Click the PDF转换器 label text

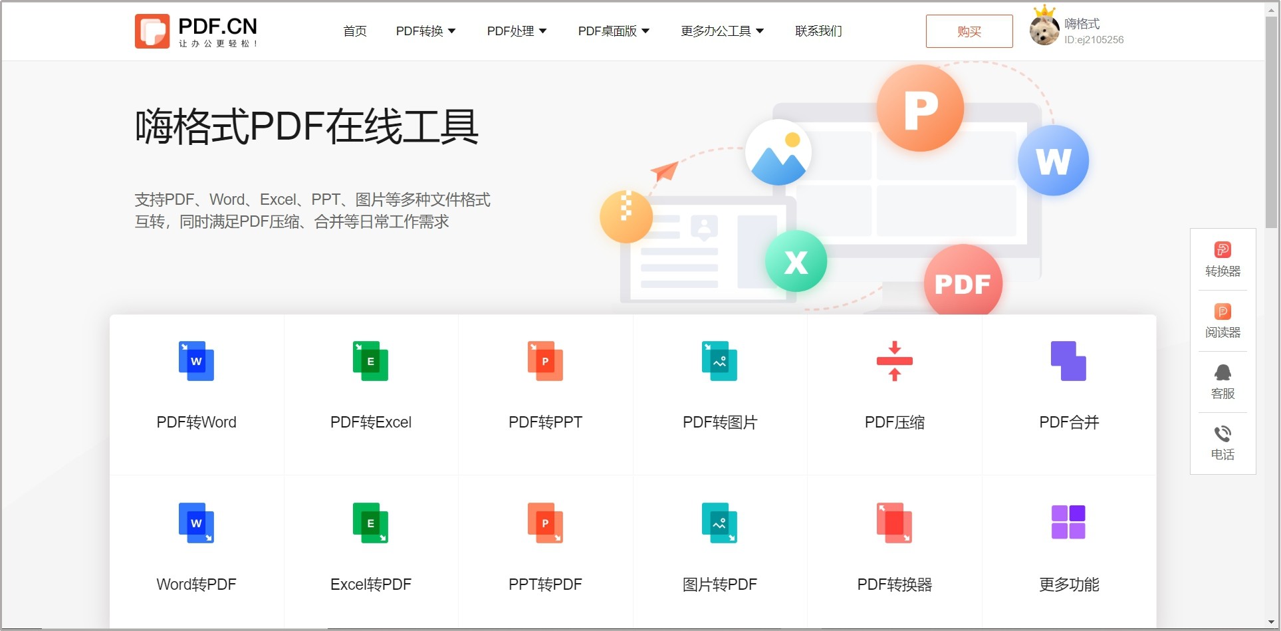click(x=894, y=584)
